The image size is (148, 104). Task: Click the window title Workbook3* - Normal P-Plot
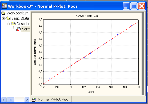43,6
